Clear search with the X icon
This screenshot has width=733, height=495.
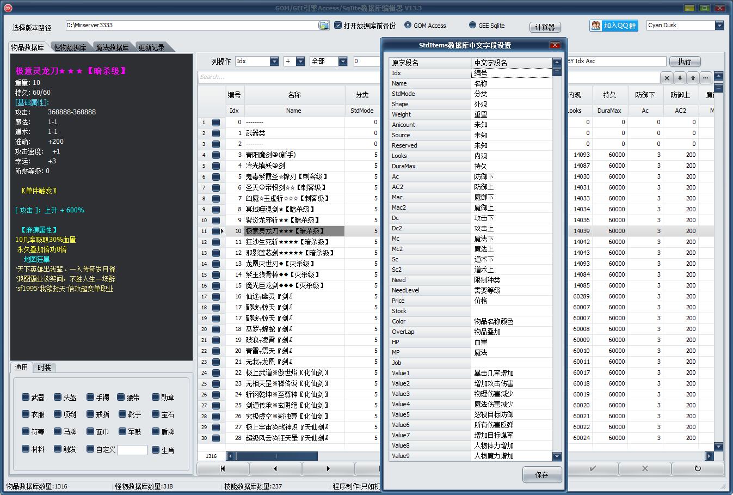(x=667, y=78)
